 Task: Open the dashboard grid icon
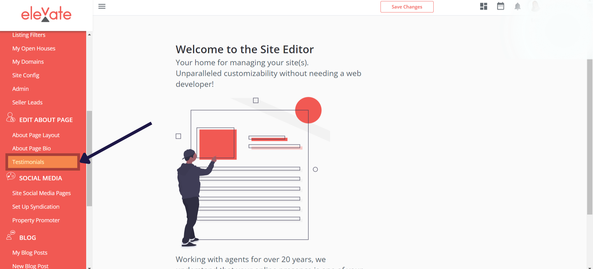pyautogui.click(x=483, y=6)
